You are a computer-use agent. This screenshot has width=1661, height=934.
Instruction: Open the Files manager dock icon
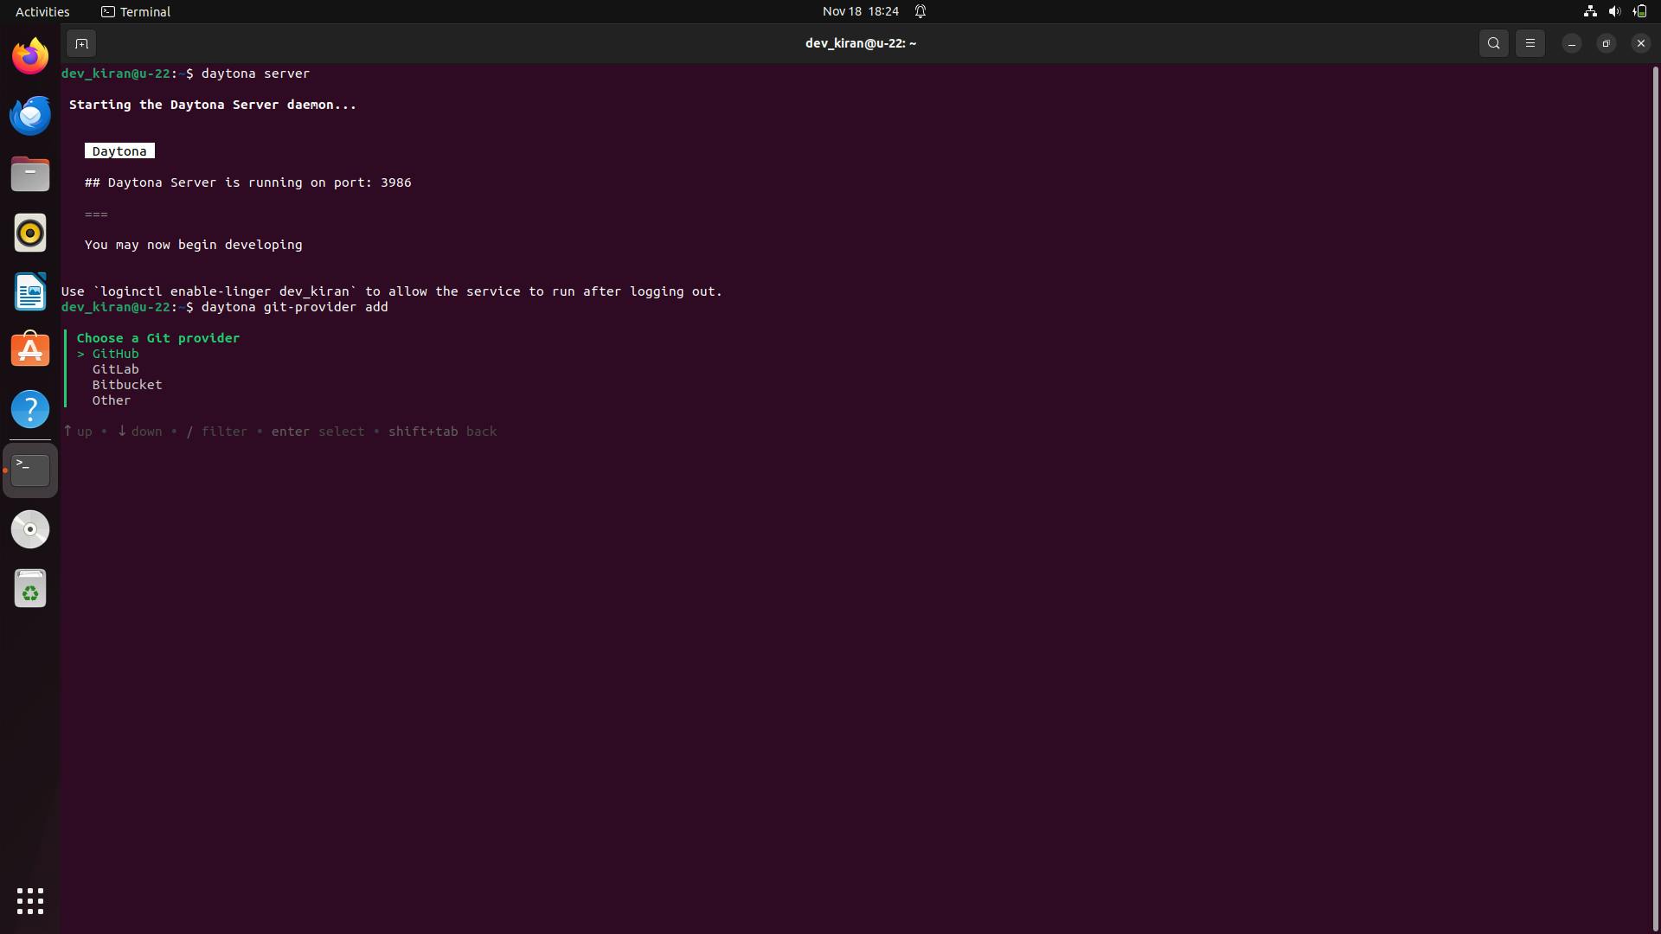tap(30, 174)
